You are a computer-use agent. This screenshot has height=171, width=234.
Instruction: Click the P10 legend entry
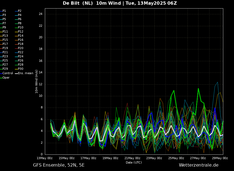click(x=21, y=28)
